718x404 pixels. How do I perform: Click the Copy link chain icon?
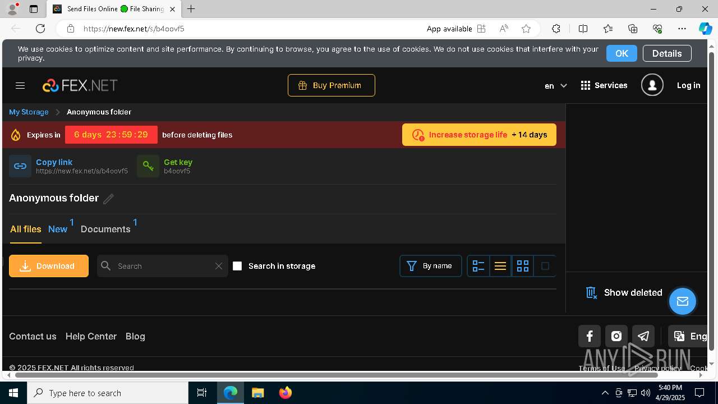20,166
